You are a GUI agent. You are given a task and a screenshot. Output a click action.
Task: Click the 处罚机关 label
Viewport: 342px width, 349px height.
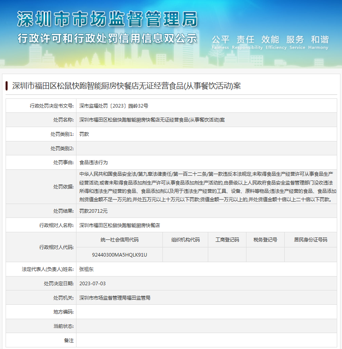pyautogui.click(x=63, y=298)
